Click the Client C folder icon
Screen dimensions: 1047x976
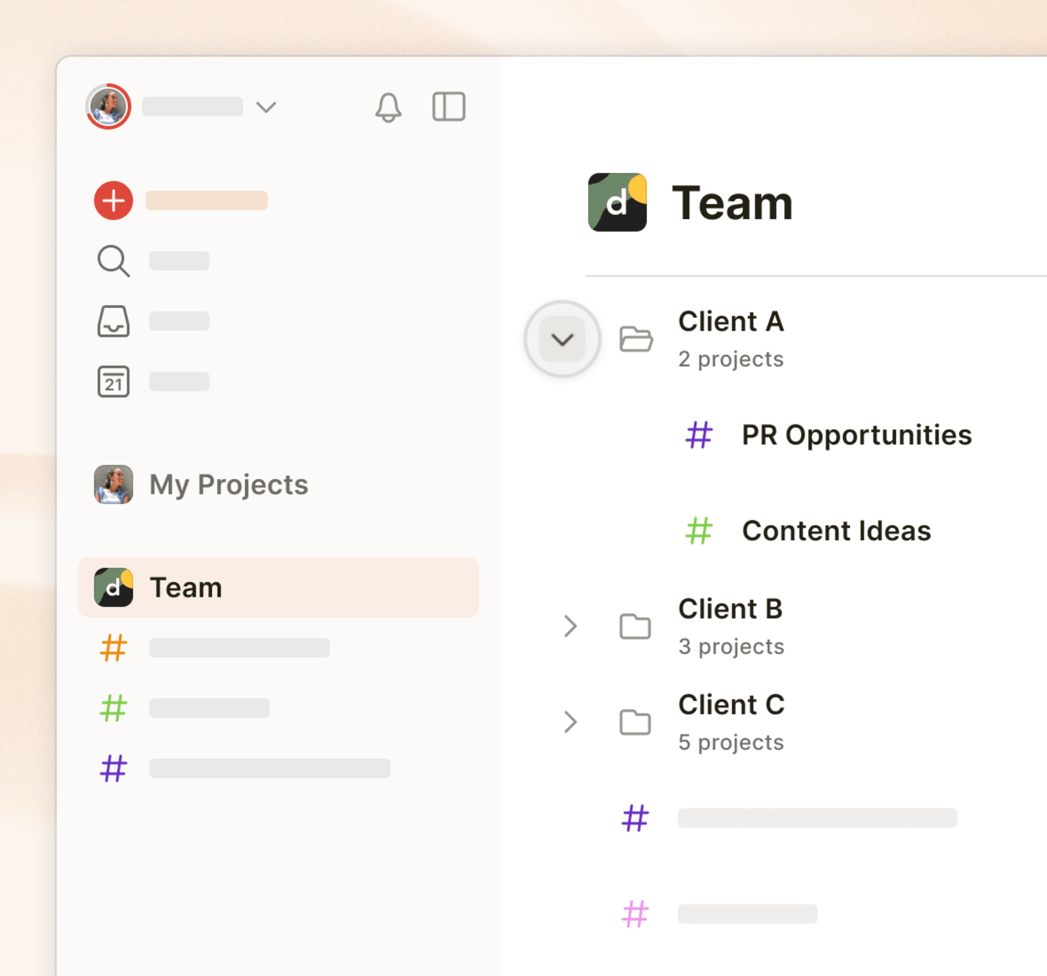coord(635,722)
